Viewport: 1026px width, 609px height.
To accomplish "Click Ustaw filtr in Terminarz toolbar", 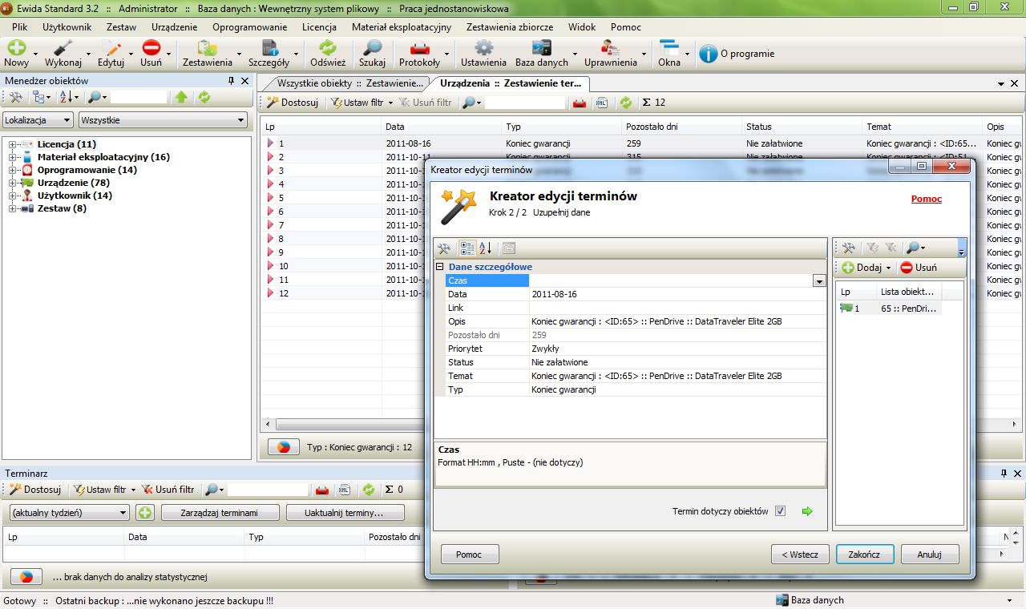I will point(106,490).
